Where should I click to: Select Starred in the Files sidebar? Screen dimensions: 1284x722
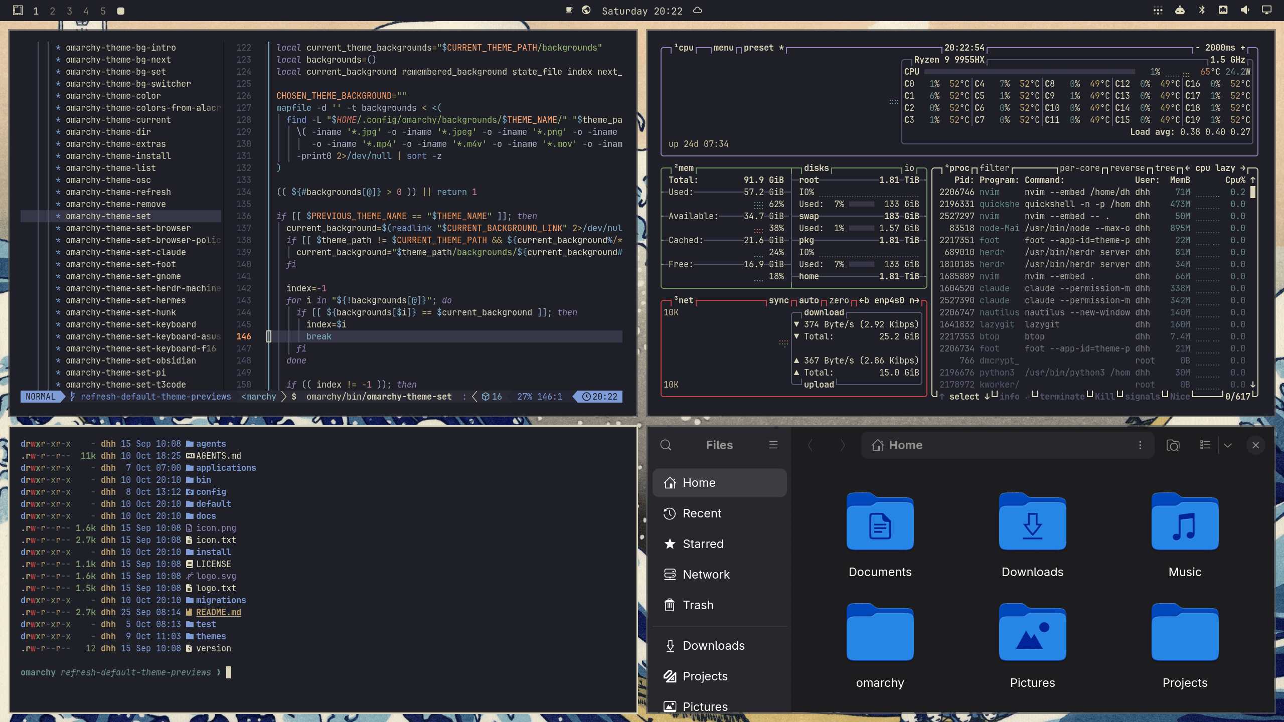point(719,544)
